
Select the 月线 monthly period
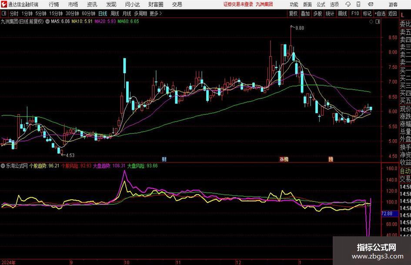click(x=127, y=13)
